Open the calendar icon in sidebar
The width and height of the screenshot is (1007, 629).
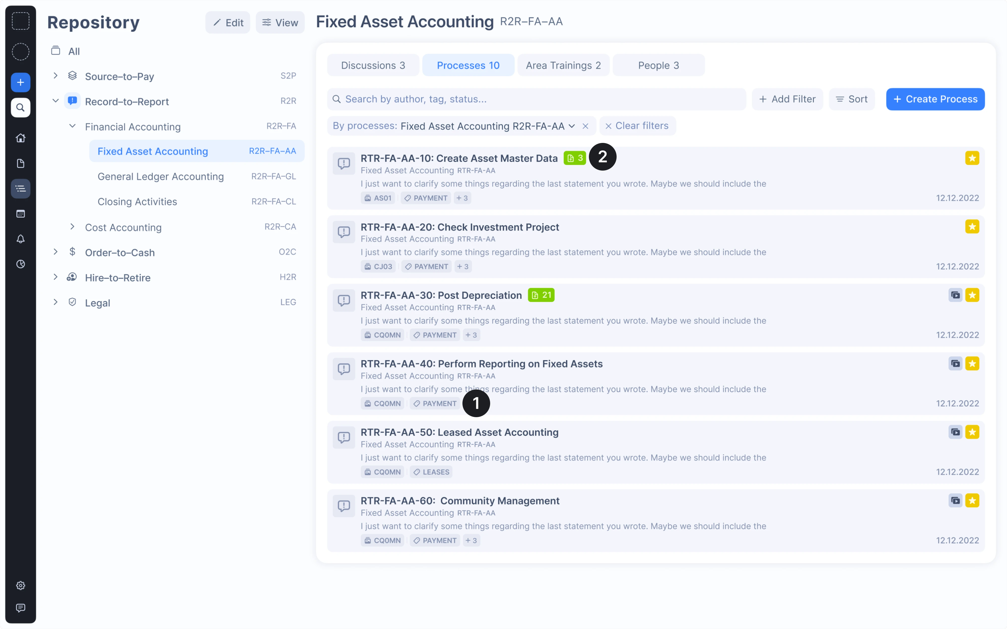(20, 214)
